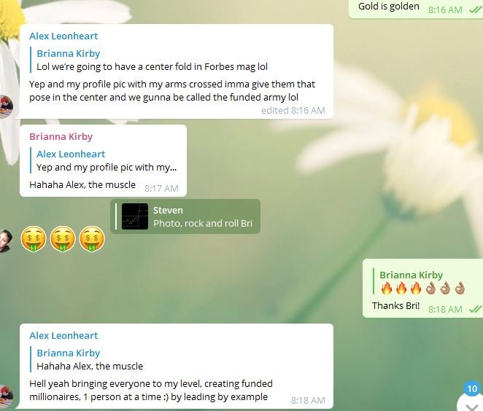Screen dimensions: 483x411
Task: Click the scroll-to-bottom chevron button
Action: coord(471,405)
